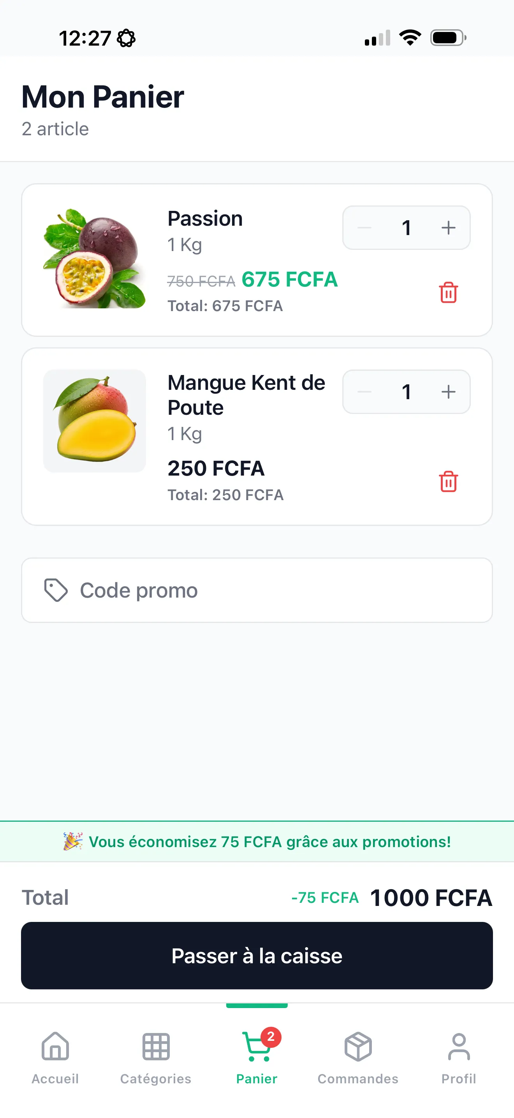Remove Mangue Kent de Poute item
The image size is (514, 1118).
pos(448,481)
